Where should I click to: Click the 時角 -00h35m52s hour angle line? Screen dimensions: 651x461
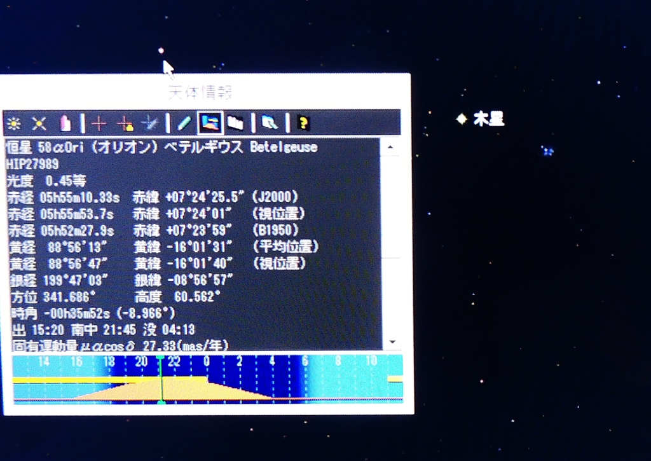[93, 313]
